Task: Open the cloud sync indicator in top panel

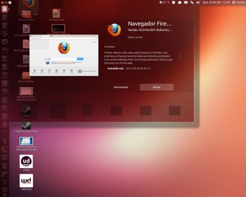Action: point(180,2)
